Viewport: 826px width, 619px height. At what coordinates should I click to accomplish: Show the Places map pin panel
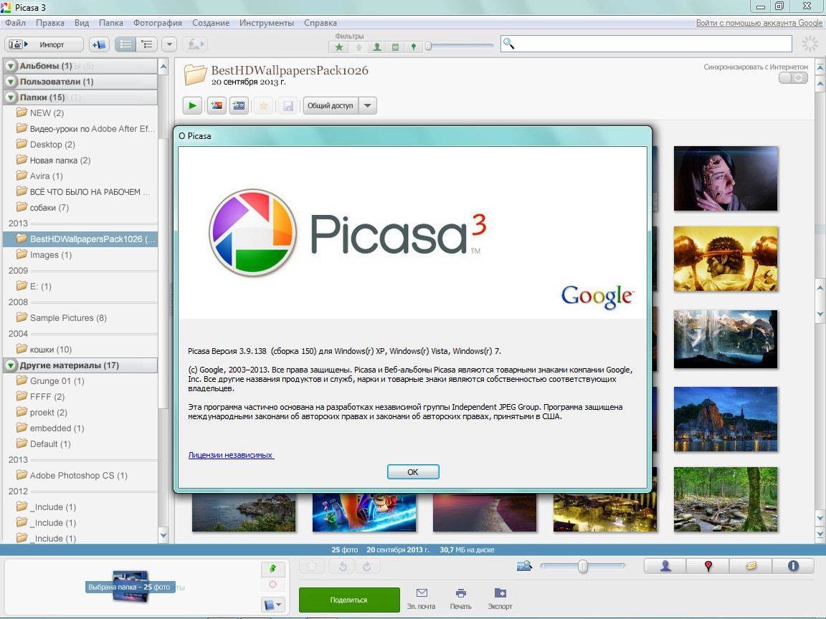(x=708, y=566)
